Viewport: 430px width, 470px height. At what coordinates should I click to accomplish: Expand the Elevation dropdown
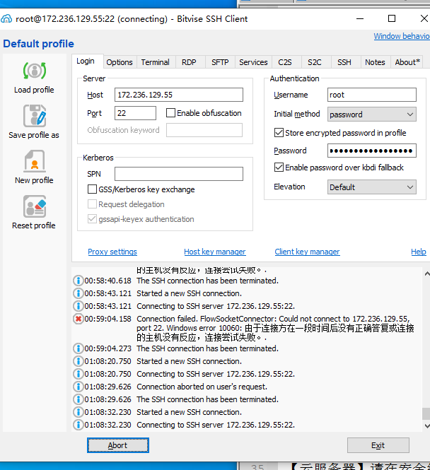[x=372, y=187]
